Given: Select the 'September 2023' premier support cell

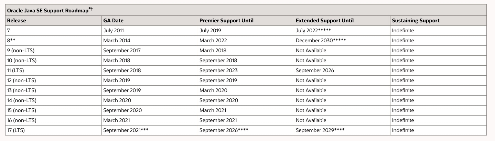Looking at the screenshot, I should pyautogui.click(x=218, y=70).
